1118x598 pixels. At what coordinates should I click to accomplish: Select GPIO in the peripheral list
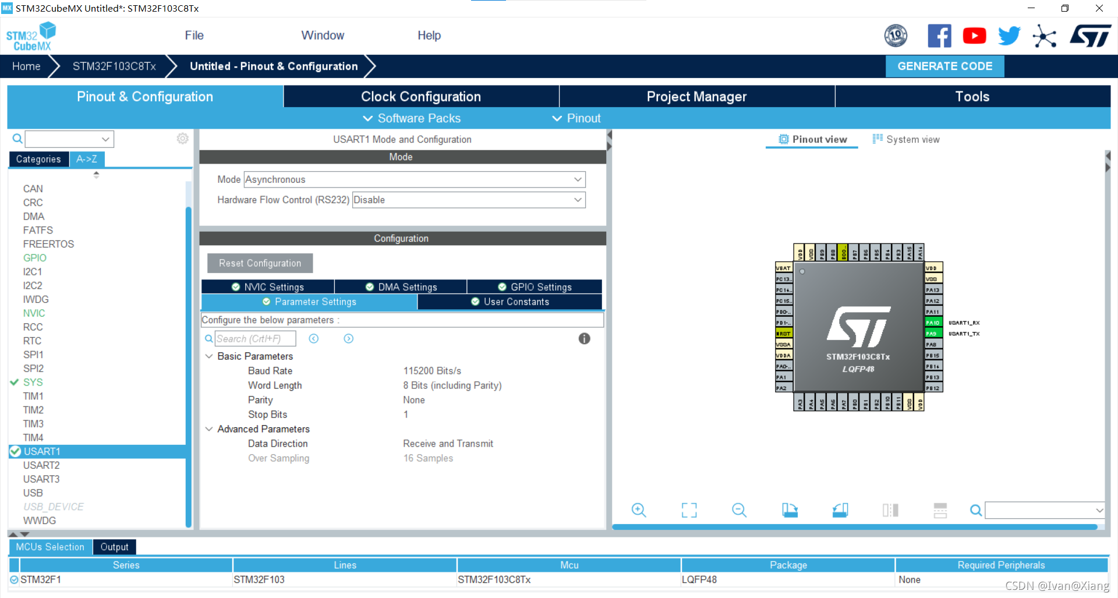(x=35, y=258)
